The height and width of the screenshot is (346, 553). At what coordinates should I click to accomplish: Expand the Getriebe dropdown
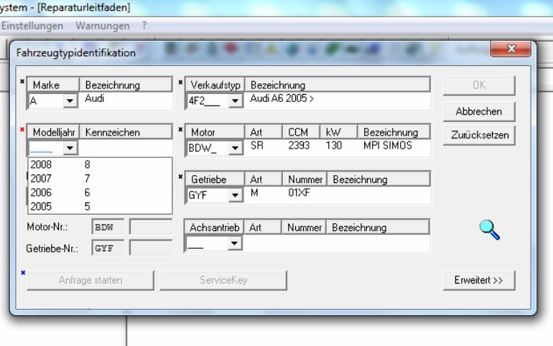click(x=235, y=196)
